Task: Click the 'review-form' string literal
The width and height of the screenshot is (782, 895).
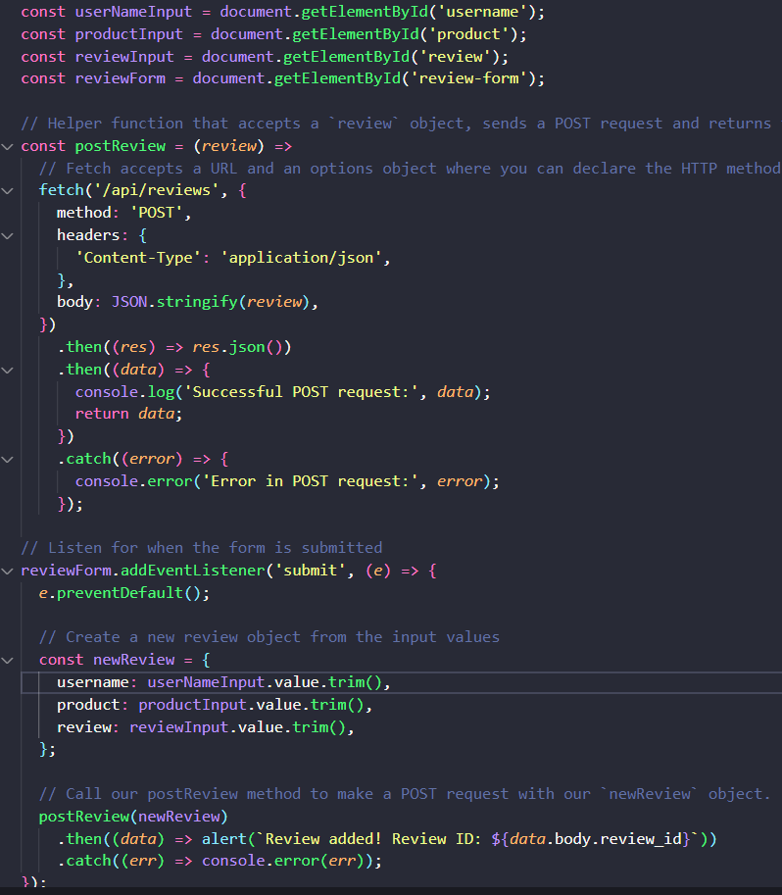Action: (x=469, y=78)
